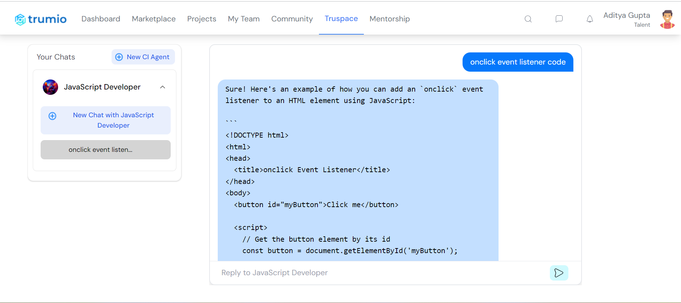
Task: Collapse the JavaScript Developer chat group
Action: tap(162, 87)
